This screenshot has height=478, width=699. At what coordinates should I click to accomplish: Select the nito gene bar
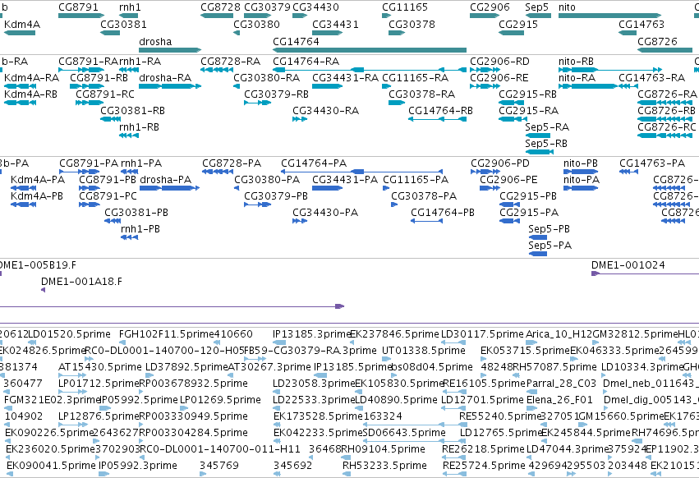tap(609, 16)
